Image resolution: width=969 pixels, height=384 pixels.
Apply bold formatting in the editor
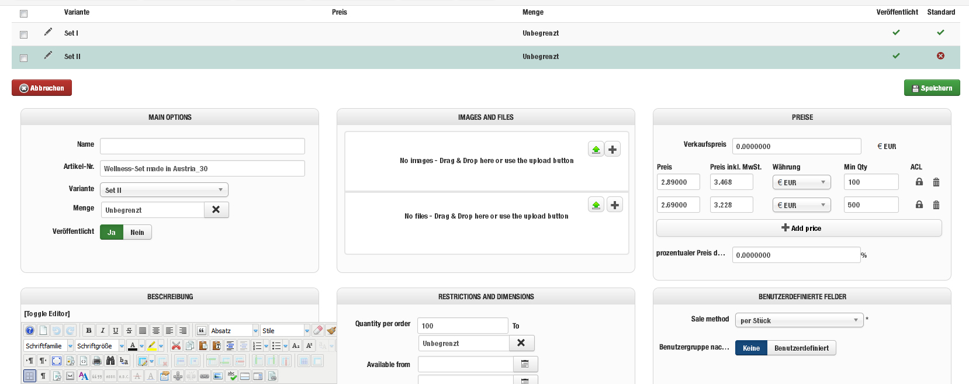tap(89, 330)
